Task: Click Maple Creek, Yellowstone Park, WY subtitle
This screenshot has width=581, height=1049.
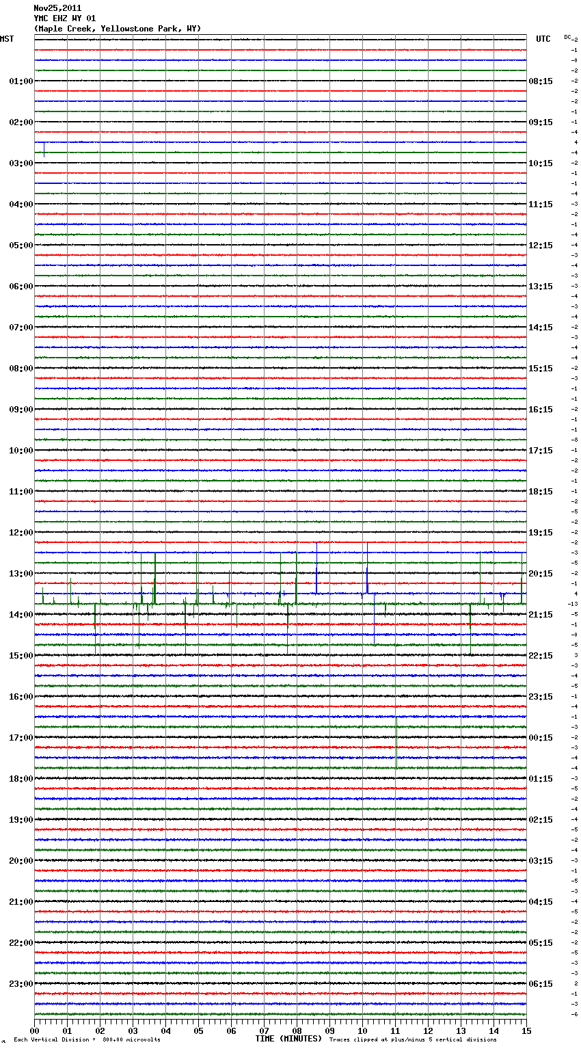Action: 118,29
